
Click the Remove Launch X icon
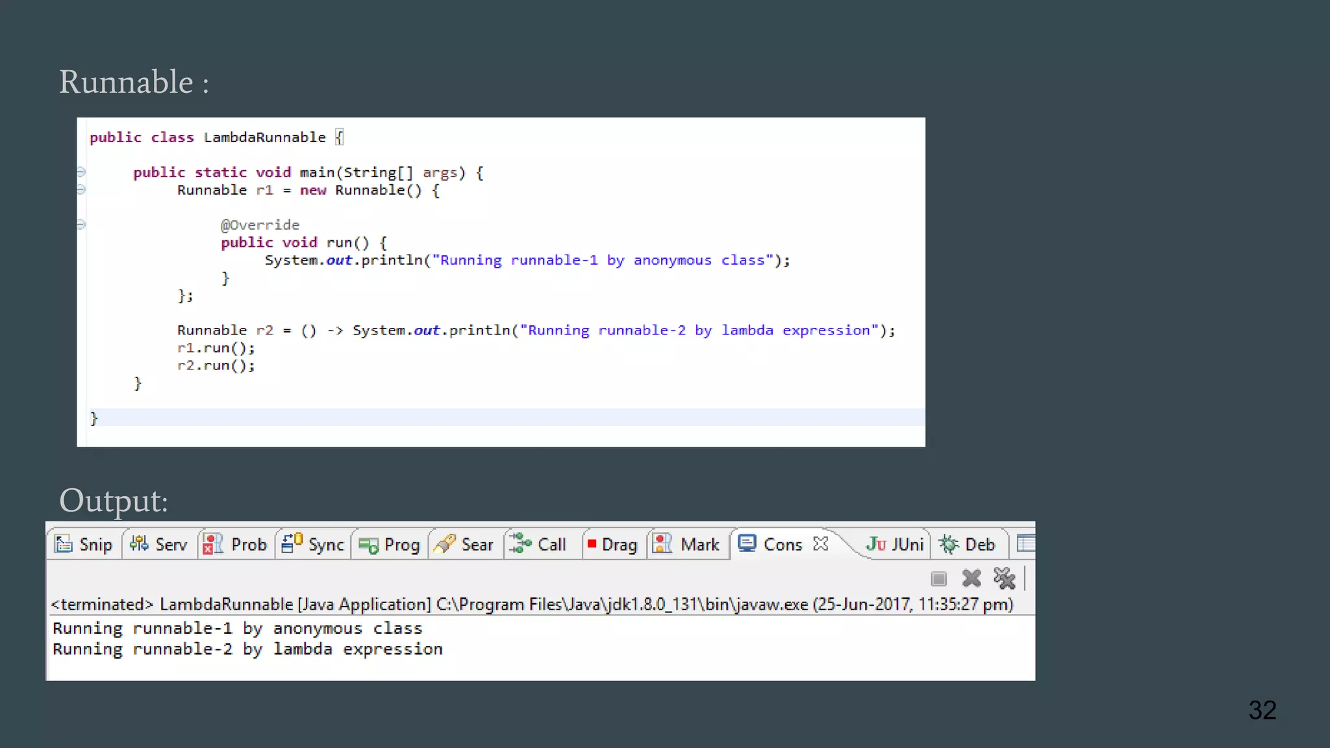pyautogui.click(x=972, y=578)
